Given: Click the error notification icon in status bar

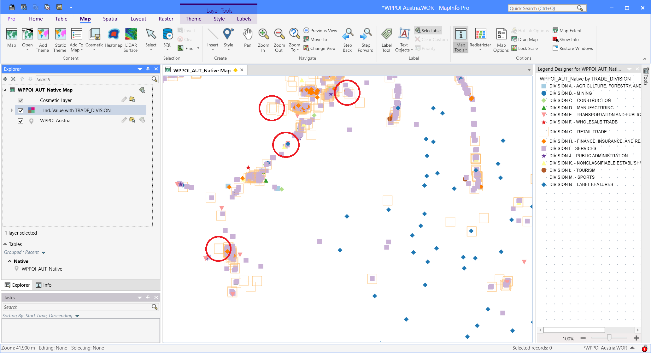Looking at the screenshot, I should pyautogui.click(x=644, y=349).
